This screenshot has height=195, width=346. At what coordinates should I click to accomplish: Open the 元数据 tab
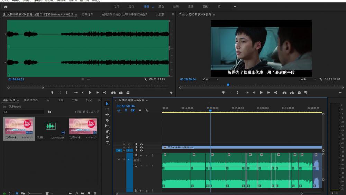[x=160, y=14]
